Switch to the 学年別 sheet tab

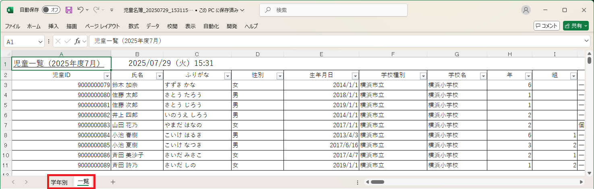(59, 182)
